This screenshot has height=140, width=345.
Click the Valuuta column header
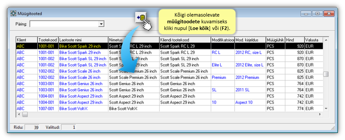click(313, 40)
